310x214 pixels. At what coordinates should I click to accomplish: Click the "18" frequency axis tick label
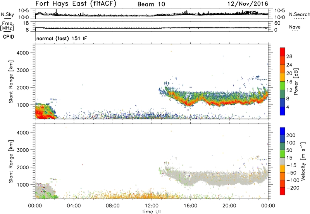[x=26, y=23]
